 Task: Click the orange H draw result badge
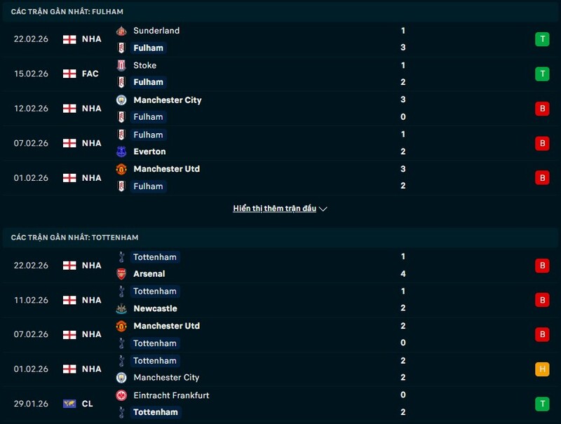[541, 369]
